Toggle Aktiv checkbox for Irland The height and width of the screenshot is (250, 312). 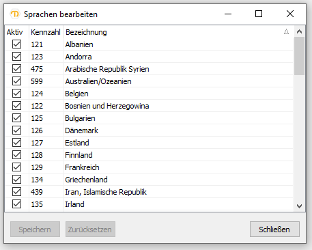16,204
